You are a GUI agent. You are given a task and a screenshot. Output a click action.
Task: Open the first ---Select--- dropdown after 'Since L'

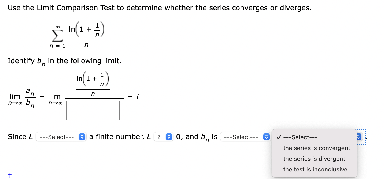click(x=61, y=137)
